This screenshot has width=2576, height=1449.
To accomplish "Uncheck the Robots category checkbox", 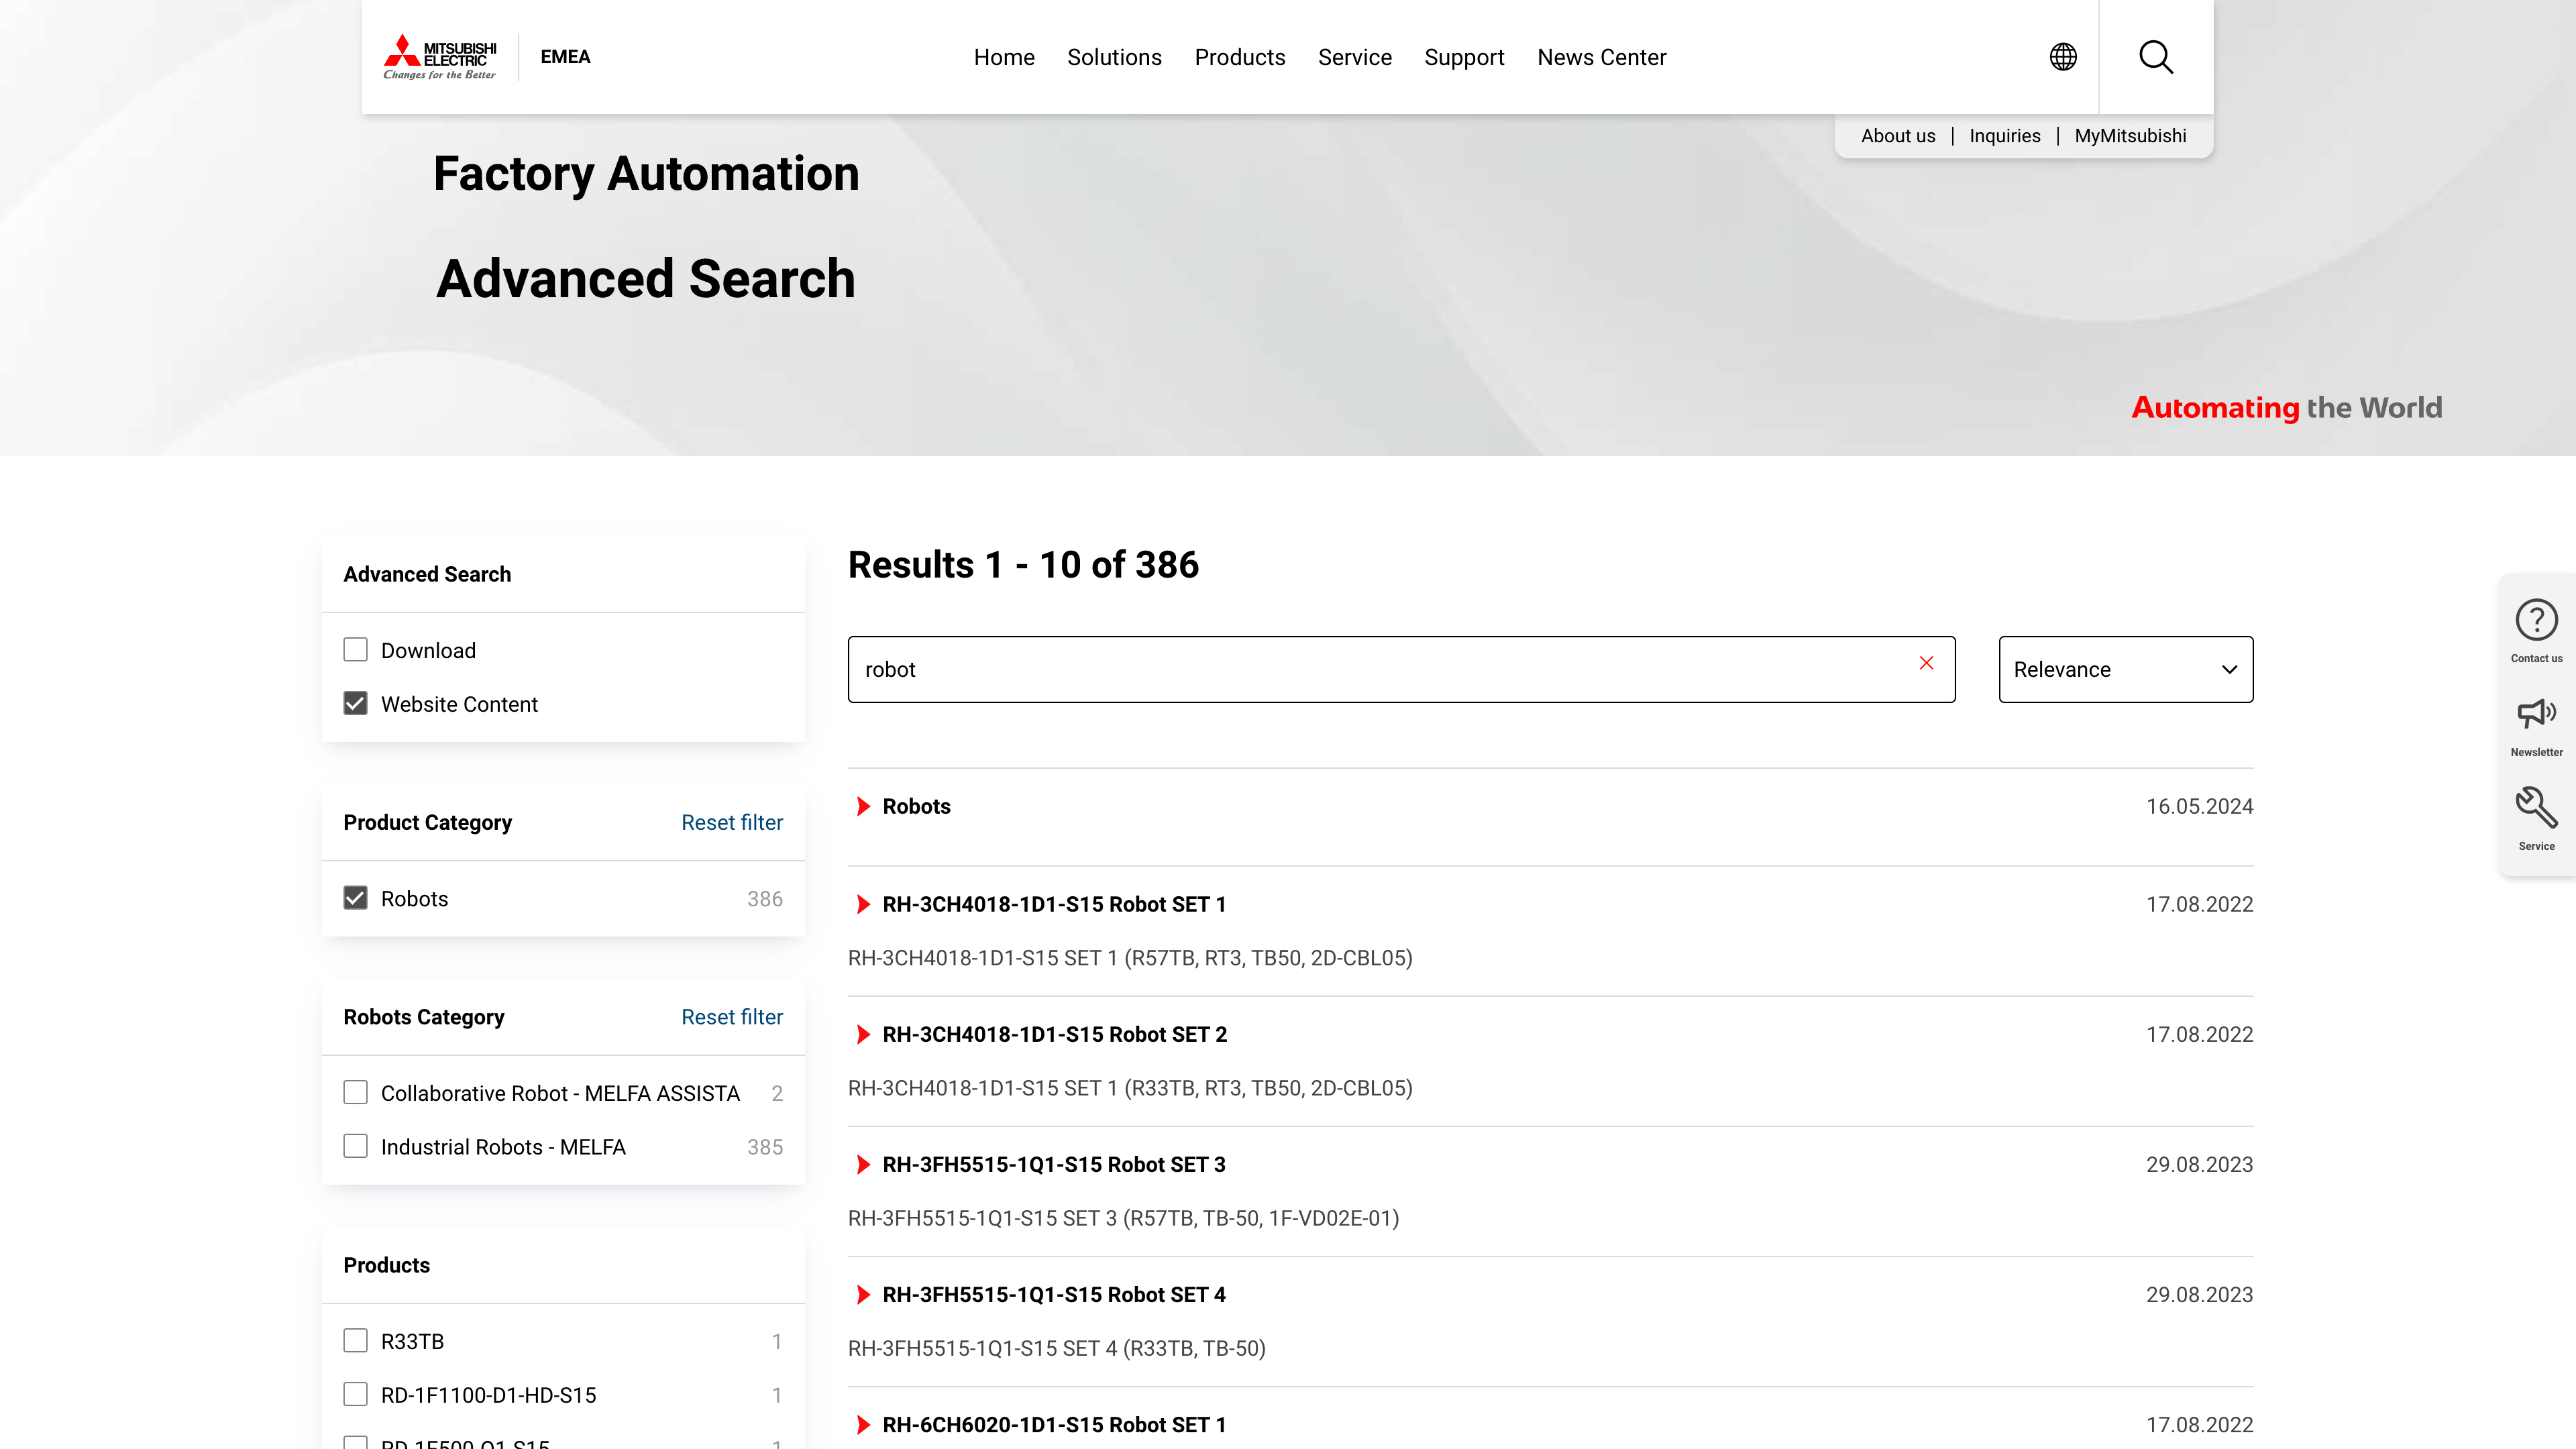I will pyautogui.click(x=355, y=898).
